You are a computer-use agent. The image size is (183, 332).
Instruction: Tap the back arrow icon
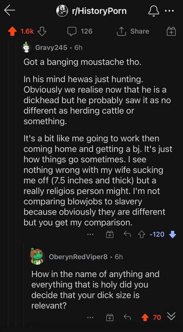pos(10,11)
